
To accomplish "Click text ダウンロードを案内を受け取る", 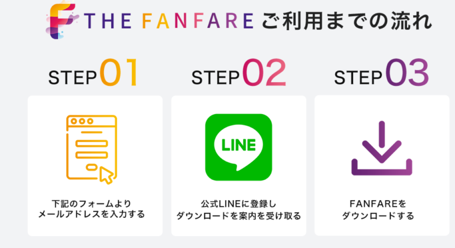I will click(x=238, y=216).
